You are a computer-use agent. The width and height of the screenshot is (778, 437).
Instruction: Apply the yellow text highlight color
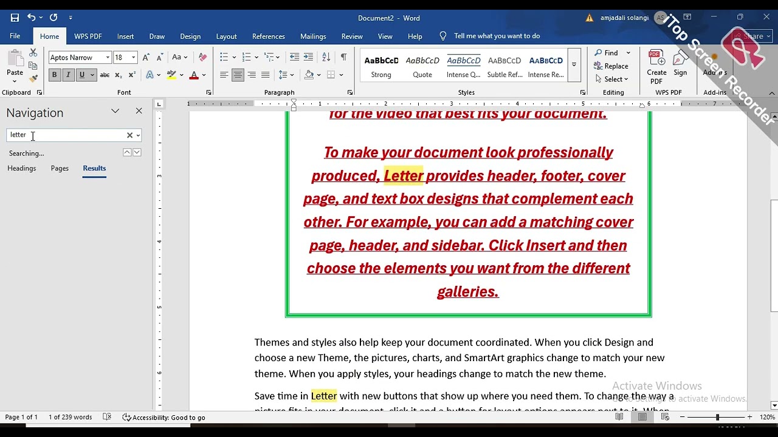point(171,75)
